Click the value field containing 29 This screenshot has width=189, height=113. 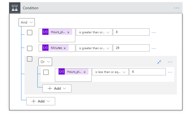[x=131, y=48]
